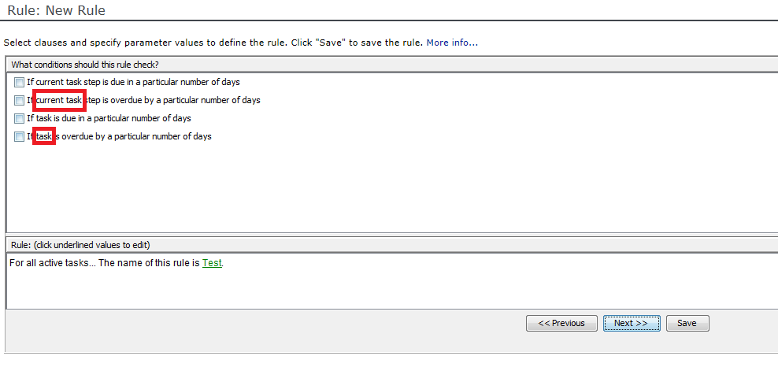Tick checkbox for current task step due condition
Viewport: 778px width, 382px height.
[x=19, y=83]
